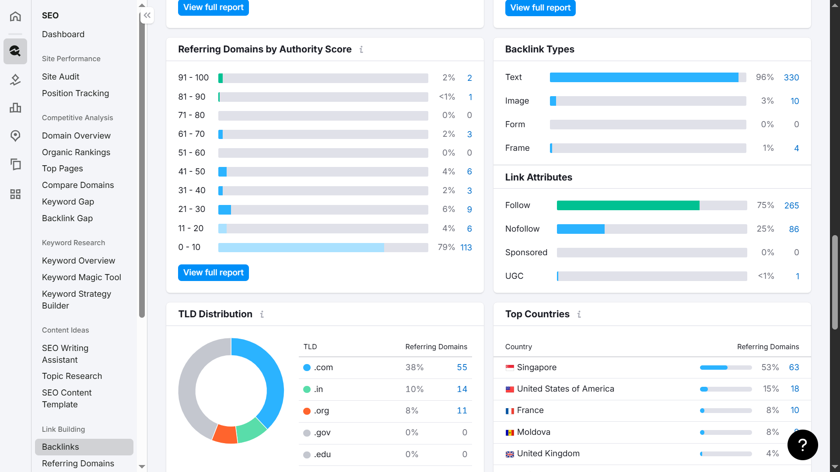Open SEO Writing Assistant
This screenshot has width=840, height=472.
click(65, 354)
